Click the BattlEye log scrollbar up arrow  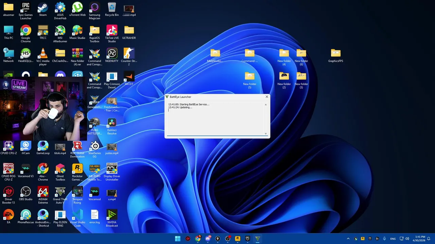tap(266, 104)
